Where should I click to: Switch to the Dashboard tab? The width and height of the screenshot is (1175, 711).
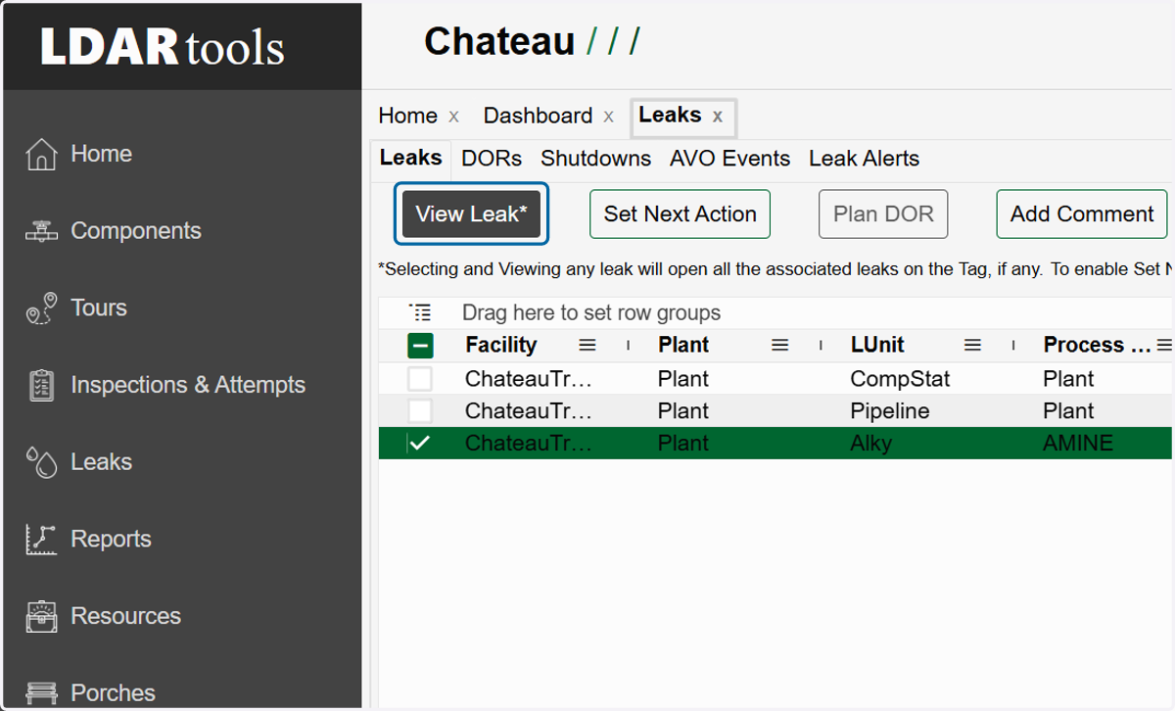(x=538, y=116)
